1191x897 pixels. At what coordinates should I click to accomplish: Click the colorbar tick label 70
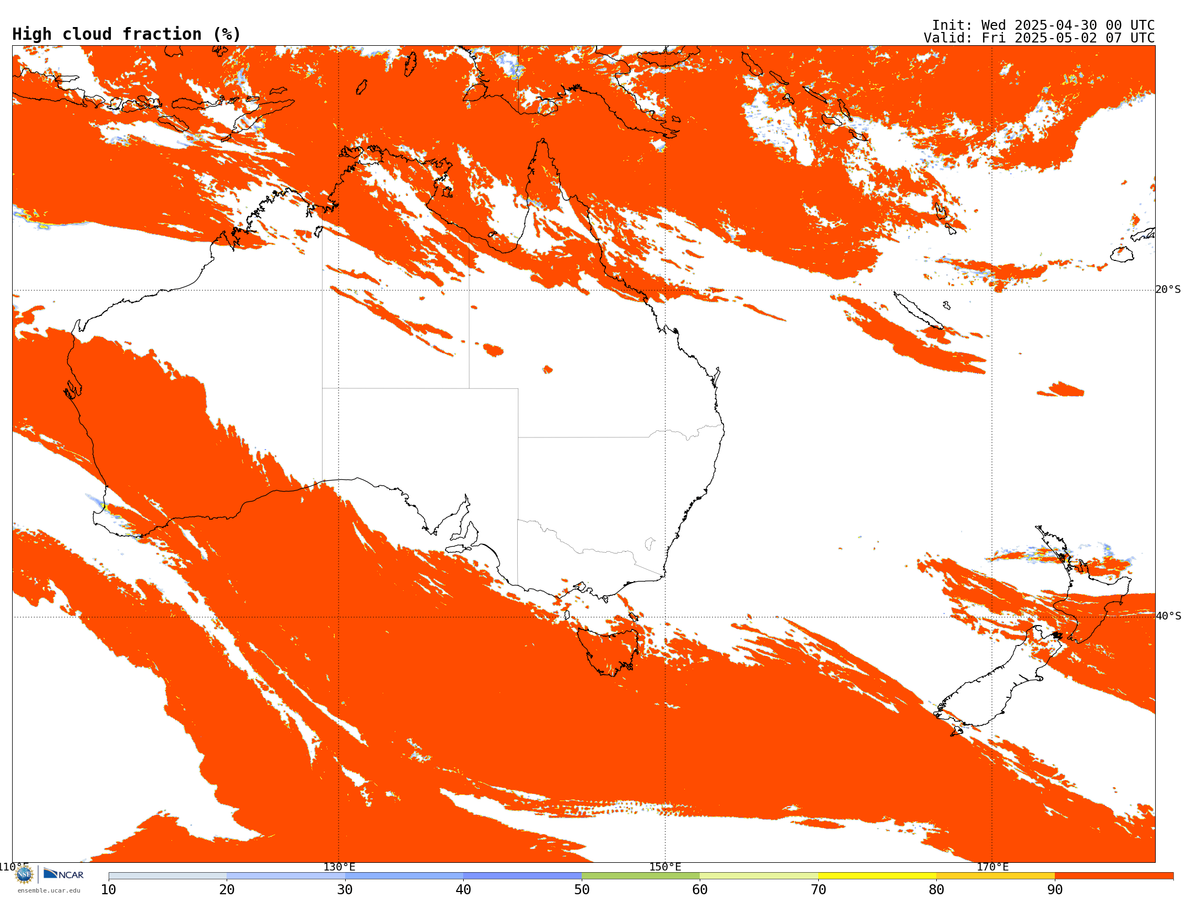click(818, 890)
